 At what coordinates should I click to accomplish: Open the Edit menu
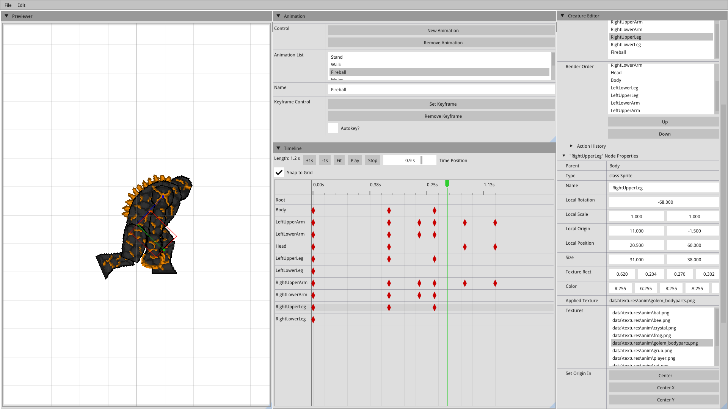pos(21,5)
